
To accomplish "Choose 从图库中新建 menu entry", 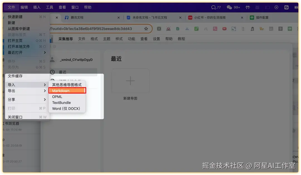I will (x=27, y=29).
